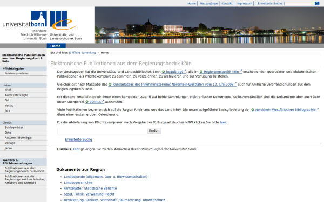Click the 'Dokumente zur Region' heading
Screen dimensions: 324x202
click(x=80, y=170)
